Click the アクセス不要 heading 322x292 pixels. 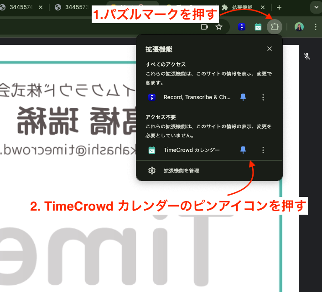point(161,117)
